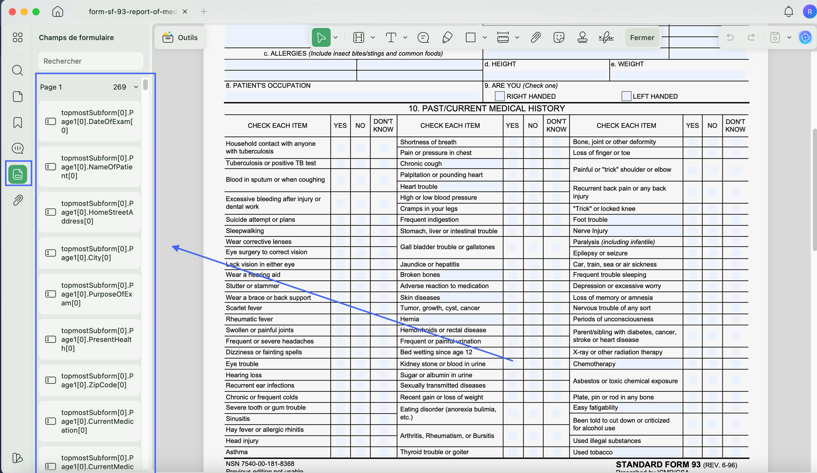Select the pencil drawing tool
817x473 pixels.
point(447,37)
